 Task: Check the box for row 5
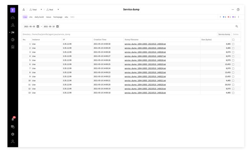[233, 60]
